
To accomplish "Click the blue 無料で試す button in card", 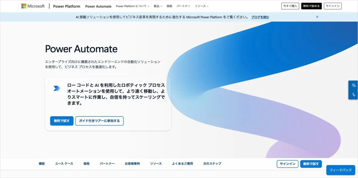I will click(x=62, y=121).
